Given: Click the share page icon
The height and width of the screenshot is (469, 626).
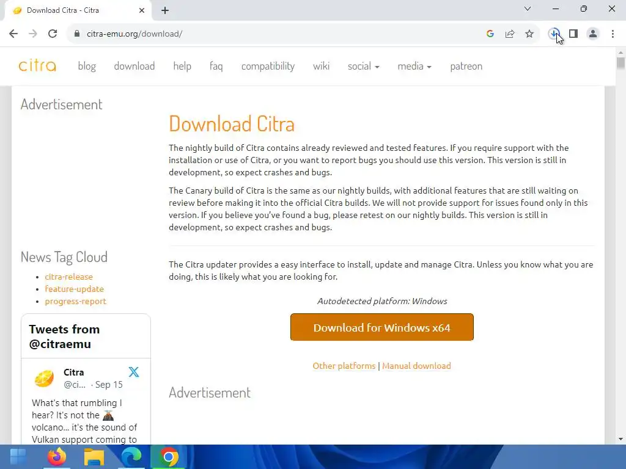Looking at the screenshot, I should pos(510,34).
